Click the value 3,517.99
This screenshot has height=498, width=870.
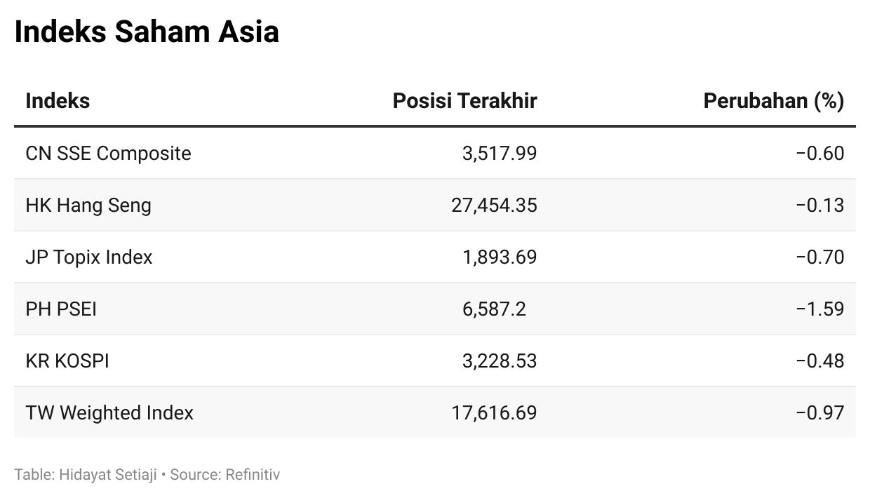coord(500,154)
